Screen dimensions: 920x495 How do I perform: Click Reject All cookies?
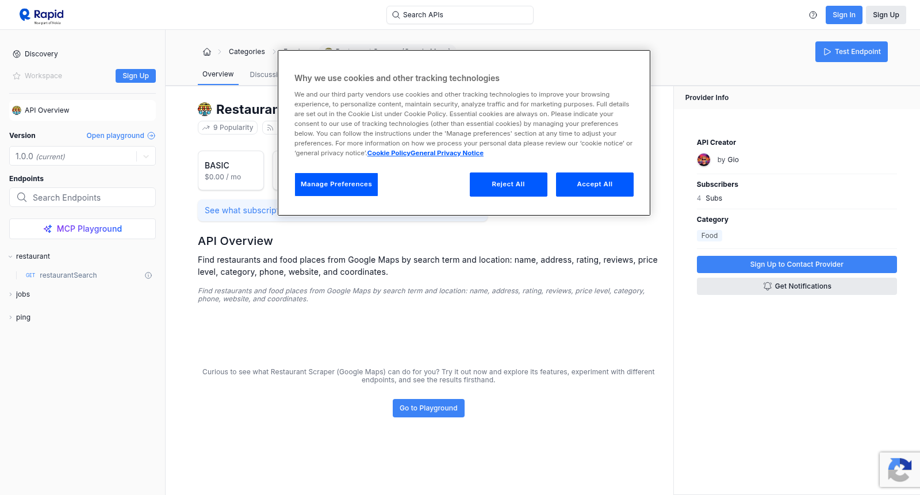pyautogui.click(x=508, y=185)
